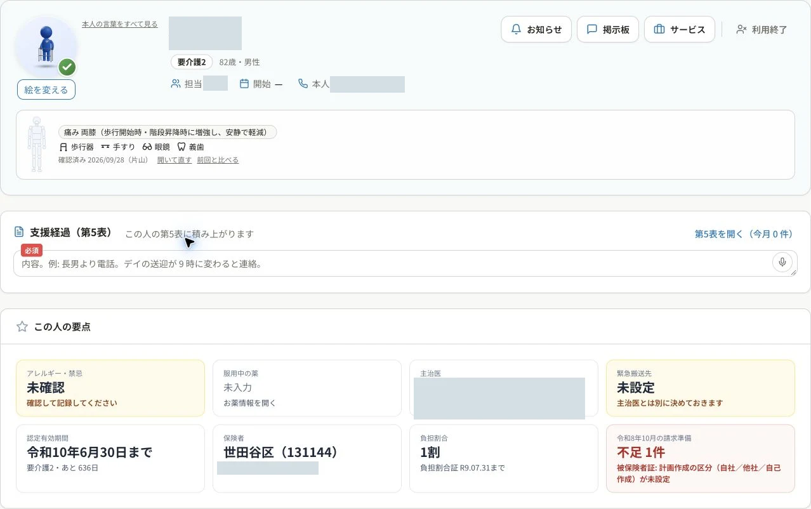
Task: Open the 掲示板 board button
Action: click(608, 29)
